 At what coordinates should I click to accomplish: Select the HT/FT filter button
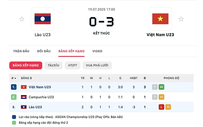73,65
